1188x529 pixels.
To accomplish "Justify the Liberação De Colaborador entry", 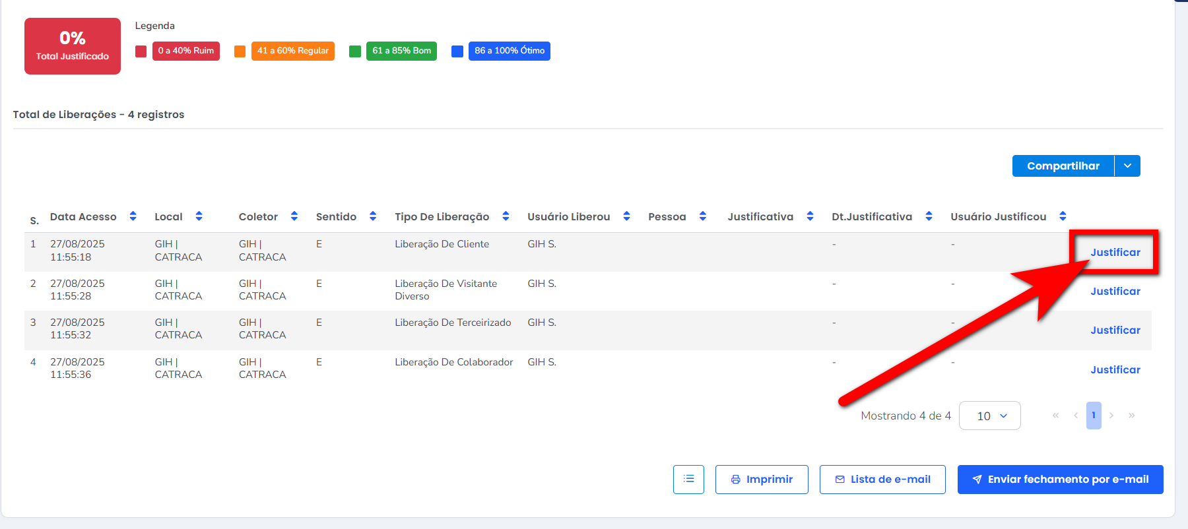I will [1115, 369].
